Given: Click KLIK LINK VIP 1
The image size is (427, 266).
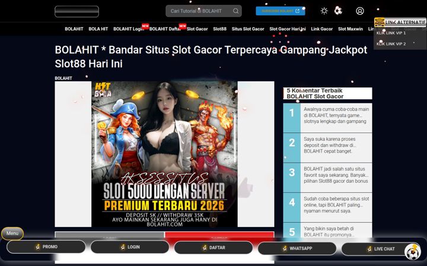Looking at the screenshot, I should click(391, 33).
